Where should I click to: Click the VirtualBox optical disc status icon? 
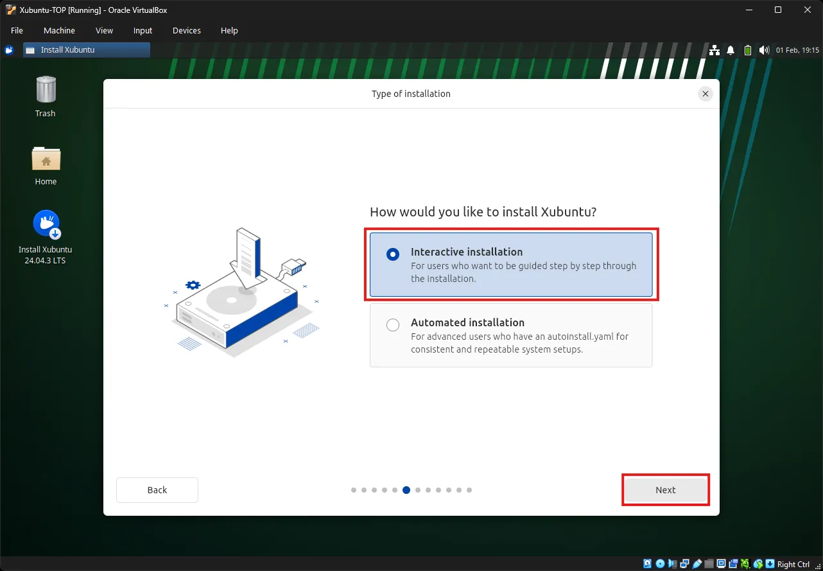(660, 564)
